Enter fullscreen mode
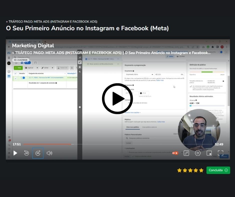This screenshot has height=197, width=235. pyautogui.click(x=220, y=153)
